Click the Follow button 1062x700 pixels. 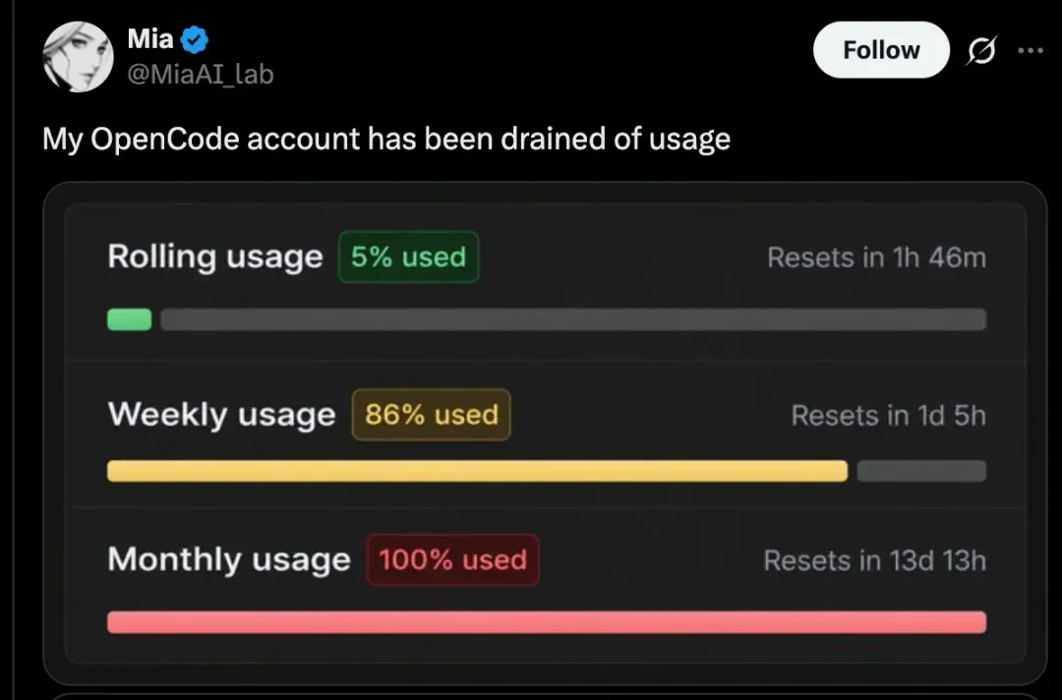[x=881, y=50]
